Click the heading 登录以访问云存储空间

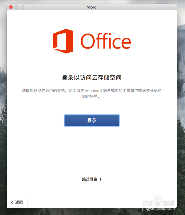tap(92, 78)
